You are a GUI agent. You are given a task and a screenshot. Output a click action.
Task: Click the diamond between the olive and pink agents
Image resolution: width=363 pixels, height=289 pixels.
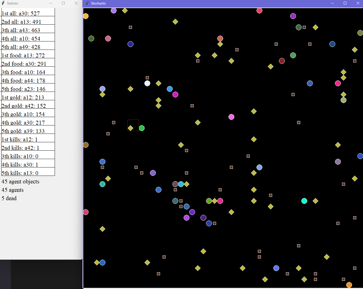(214, 201)
